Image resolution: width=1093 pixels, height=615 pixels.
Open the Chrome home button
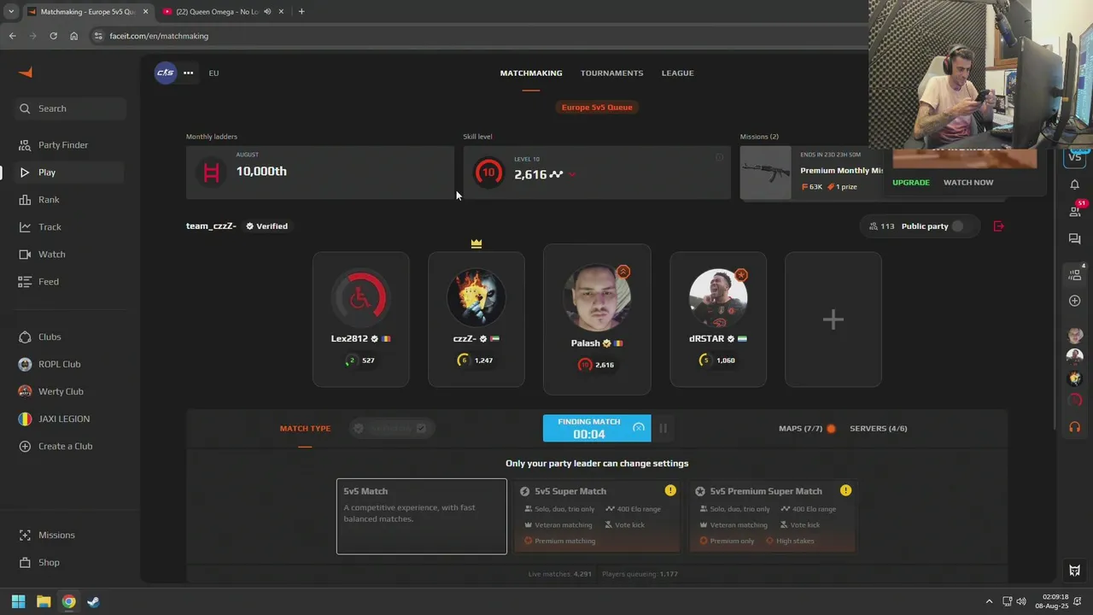pos(73,36)
